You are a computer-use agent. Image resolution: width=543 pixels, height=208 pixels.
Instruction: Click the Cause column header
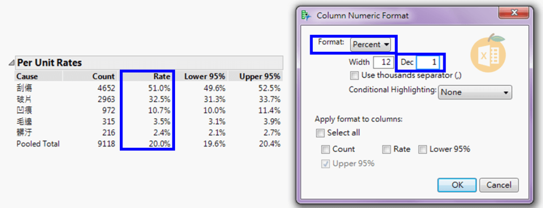[x=28, y=76]
